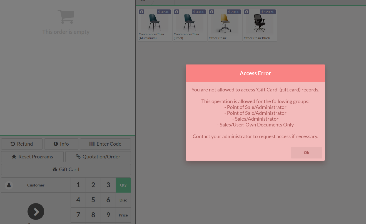Click the customer avatar icon

pos(9,185)
